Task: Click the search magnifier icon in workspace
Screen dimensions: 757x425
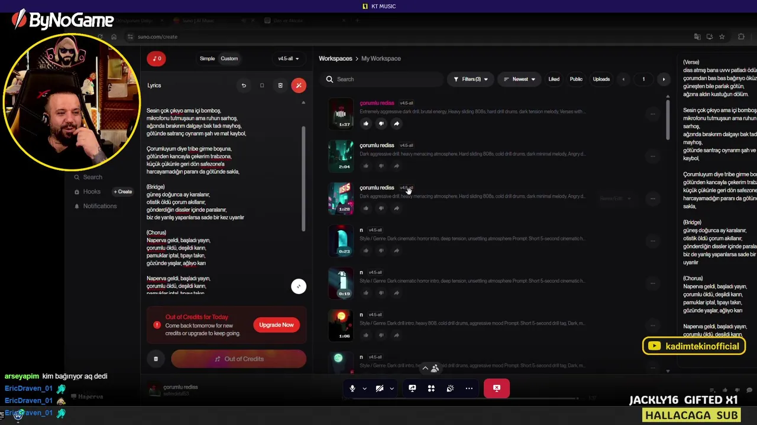Action: coord(329,79)
